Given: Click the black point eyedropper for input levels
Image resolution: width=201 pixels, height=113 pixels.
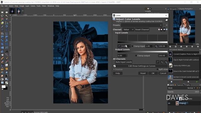Looking at the screenshot, I should click(119, 46).
